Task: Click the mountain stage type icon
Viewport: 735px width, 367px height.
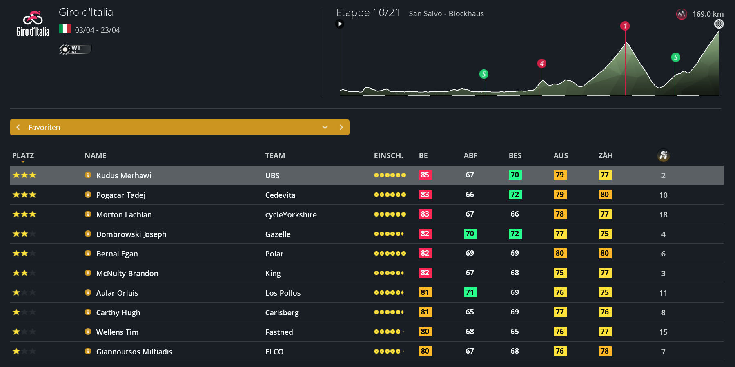Action: tap(682, 14)
